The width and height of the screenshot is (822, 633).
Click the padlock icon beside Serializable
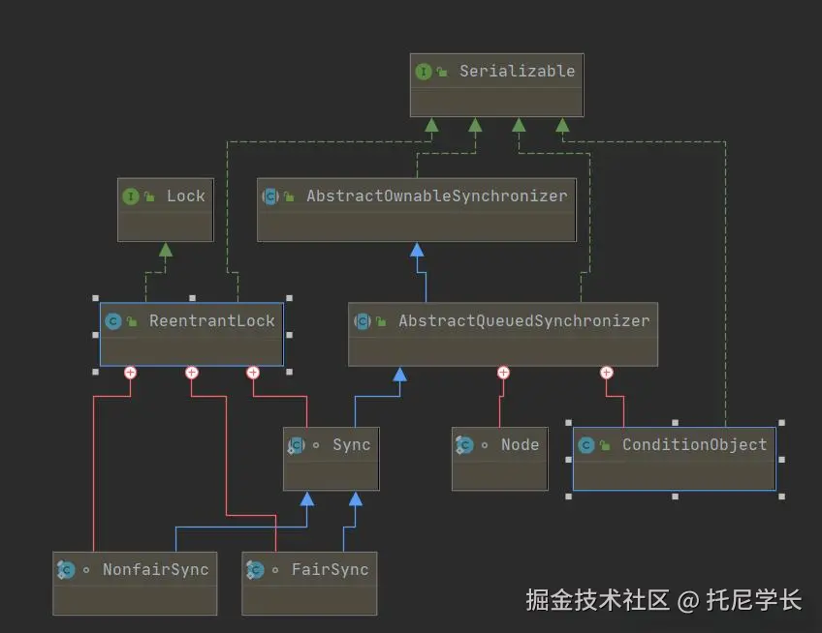444,71
